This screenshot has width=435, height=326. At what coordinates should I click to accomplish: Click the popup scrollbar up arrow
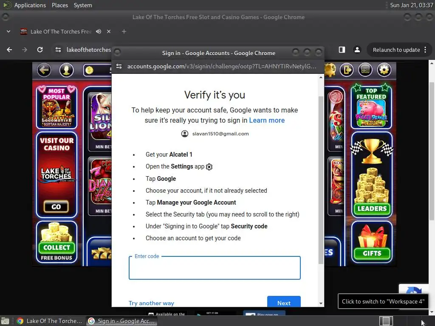pos(321,77)
